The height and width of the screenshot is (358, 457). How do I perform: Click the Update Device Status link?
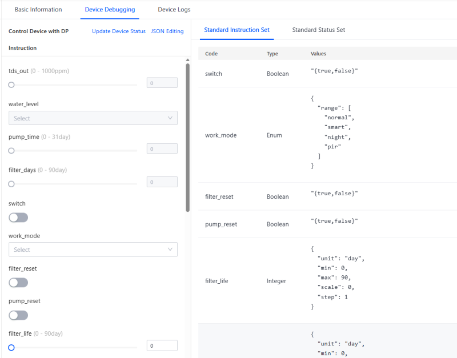tap(119, 31)
